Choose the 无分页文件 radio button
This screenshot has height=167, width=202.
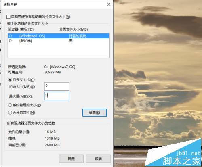click(10, 113)
